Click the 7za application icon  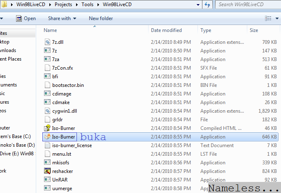tap(47, 59)
